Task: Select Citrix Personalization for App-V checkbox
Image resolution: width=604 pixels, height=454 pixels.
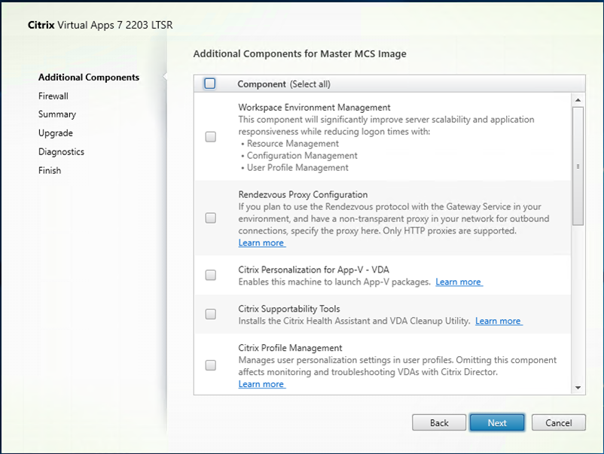Action: pyautogui.click(x=211, y=275)
